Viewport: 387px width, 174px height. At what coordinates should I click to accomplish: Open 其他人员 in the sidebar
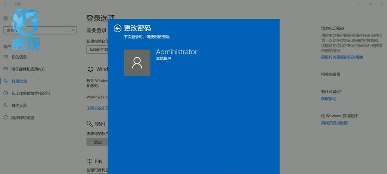pos(19,105)
